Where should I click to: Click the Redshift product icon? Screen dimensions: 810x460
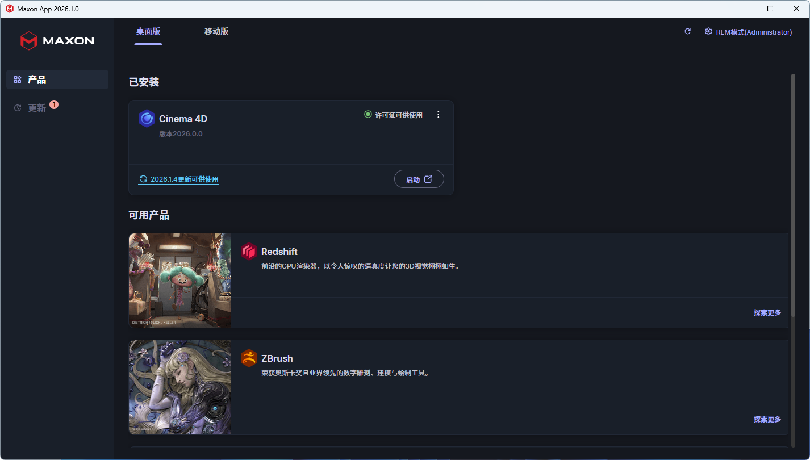point(249,252)
